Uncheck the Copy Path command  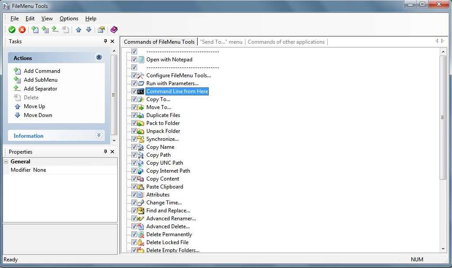click(x=134, y=155)
